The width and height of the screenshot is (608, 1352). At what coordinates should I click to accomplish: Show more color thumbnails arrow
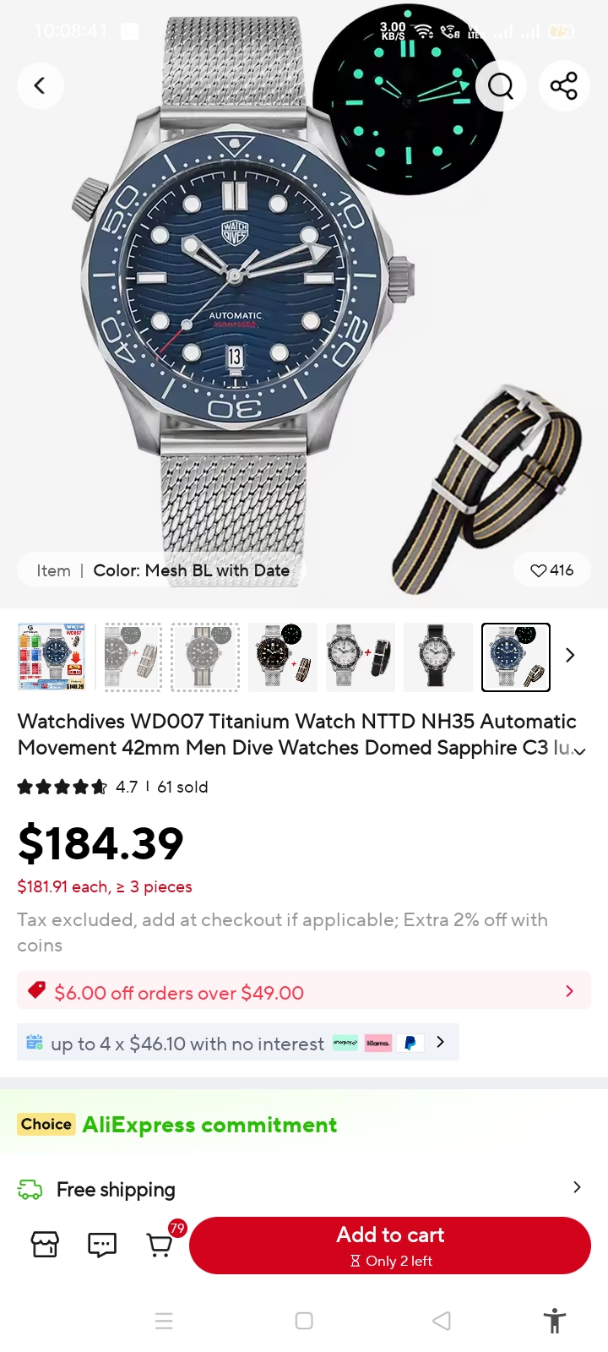click(570, 655)
